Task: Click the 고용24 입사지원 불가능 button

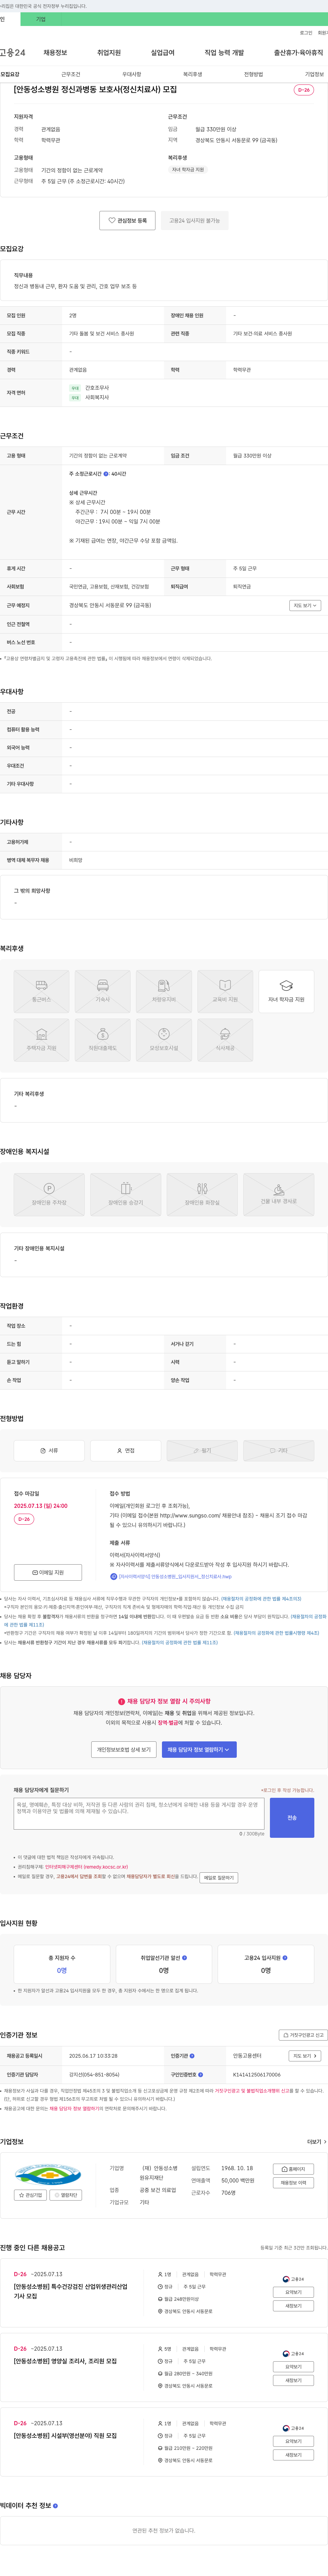Action: (x=195, y=220)
